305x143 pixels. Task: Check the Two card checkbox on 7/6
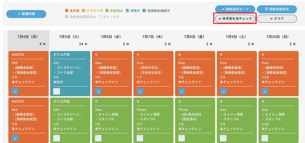coord(98,138)
